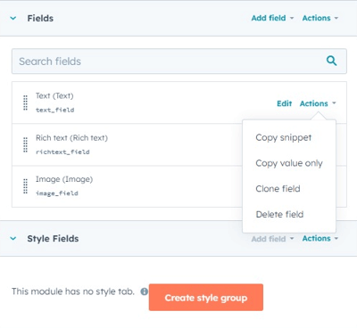The image size is (357, 328).
Task: Collapse the Fields section chevron
Action: [13, 18]
